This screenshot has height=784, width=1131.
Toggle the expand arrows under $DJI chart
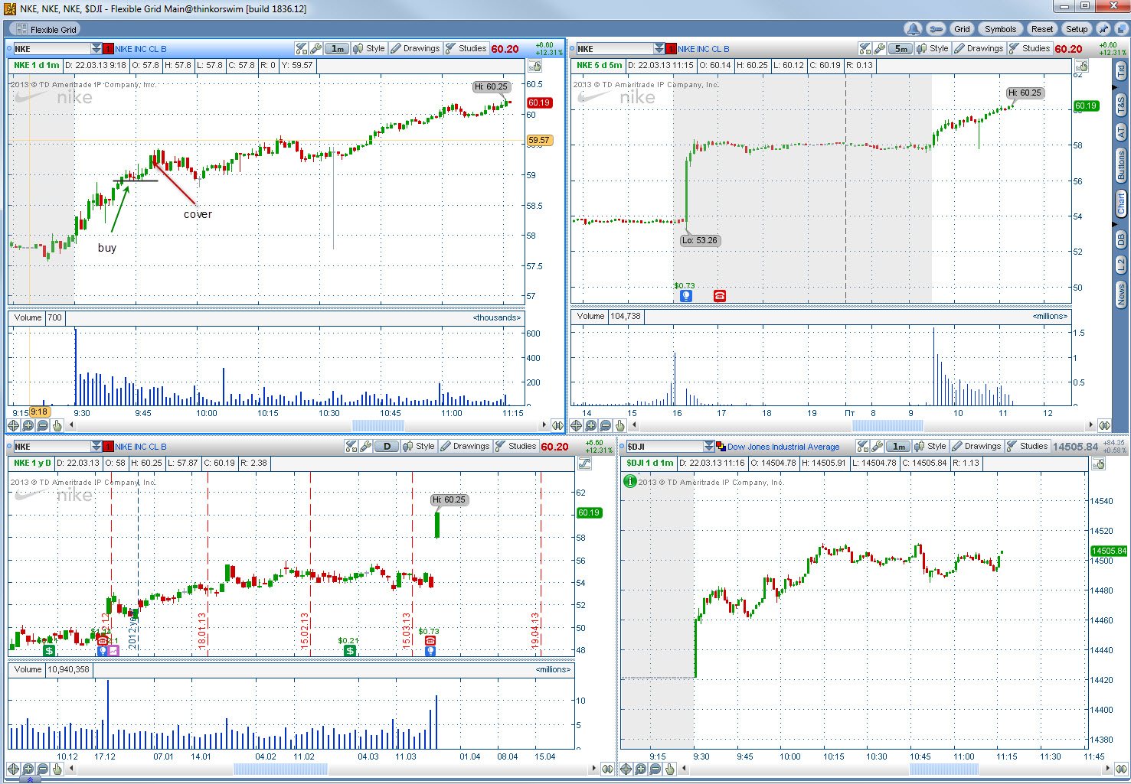coord(1120,769)
